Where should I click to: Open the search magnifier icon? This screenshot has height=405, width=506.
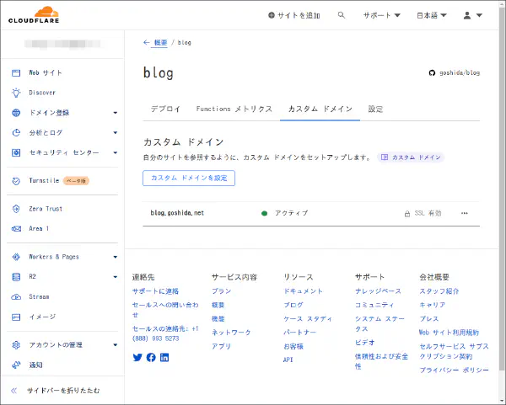[x=341, y=15]
